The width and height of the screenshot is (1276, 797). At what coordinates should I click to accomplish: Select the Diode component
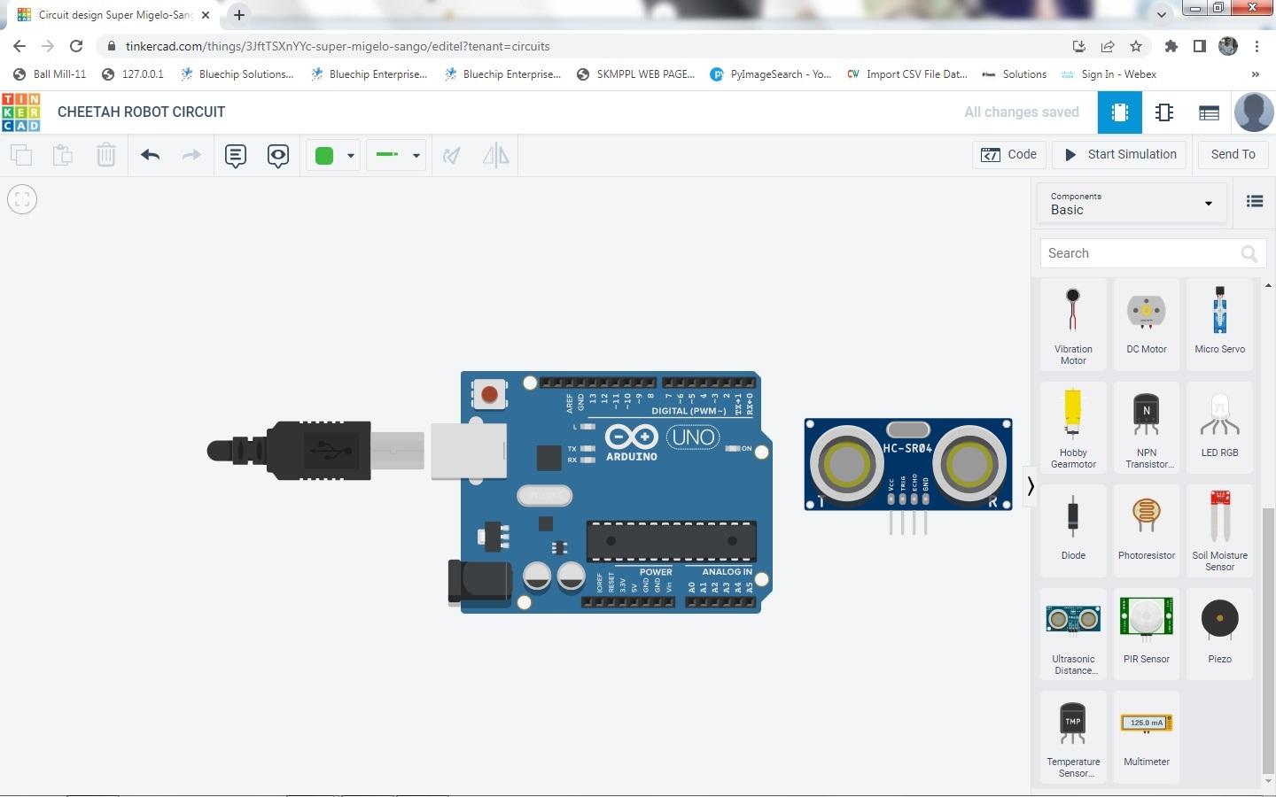1073,530
